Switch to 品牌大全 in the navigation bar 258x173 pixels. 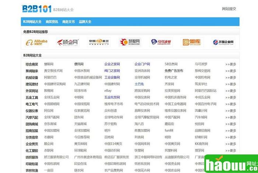85,22
